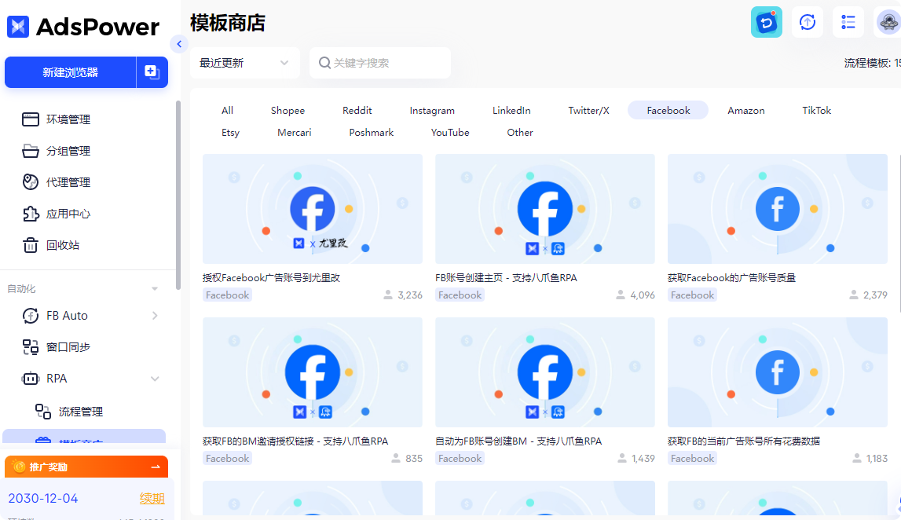Click the 关键字搜索 search field
The width and height of the screenshot is (901, 520).
380,63
